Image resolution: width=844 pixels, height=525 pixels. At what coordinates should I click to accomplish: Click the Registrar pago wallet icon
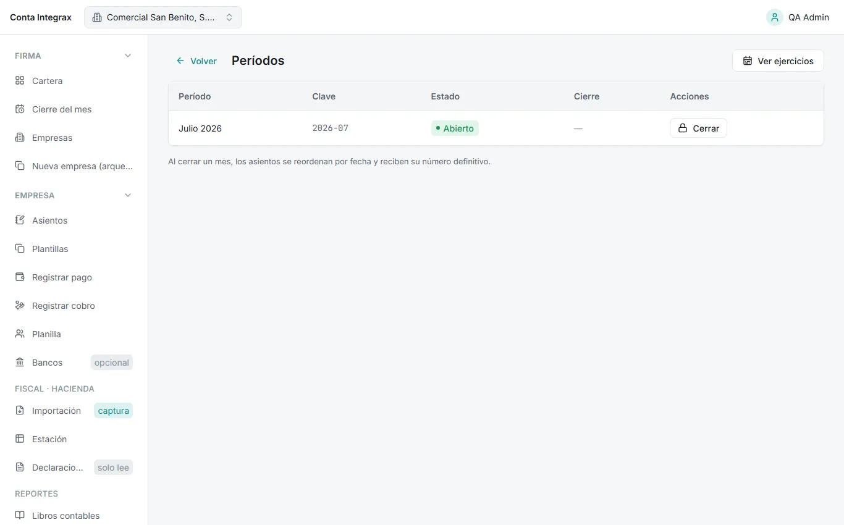pyautogui.click(x=20, y=277)
